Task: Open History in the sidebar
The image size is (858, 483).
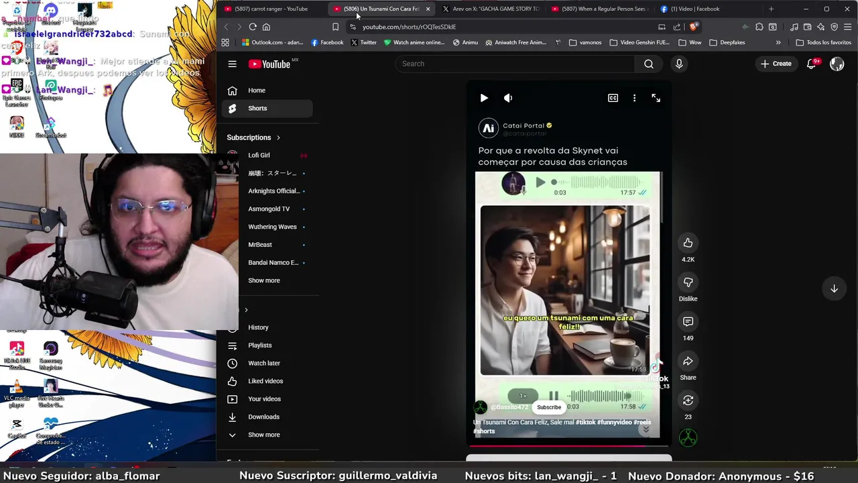Action: (x=267, y=327)
